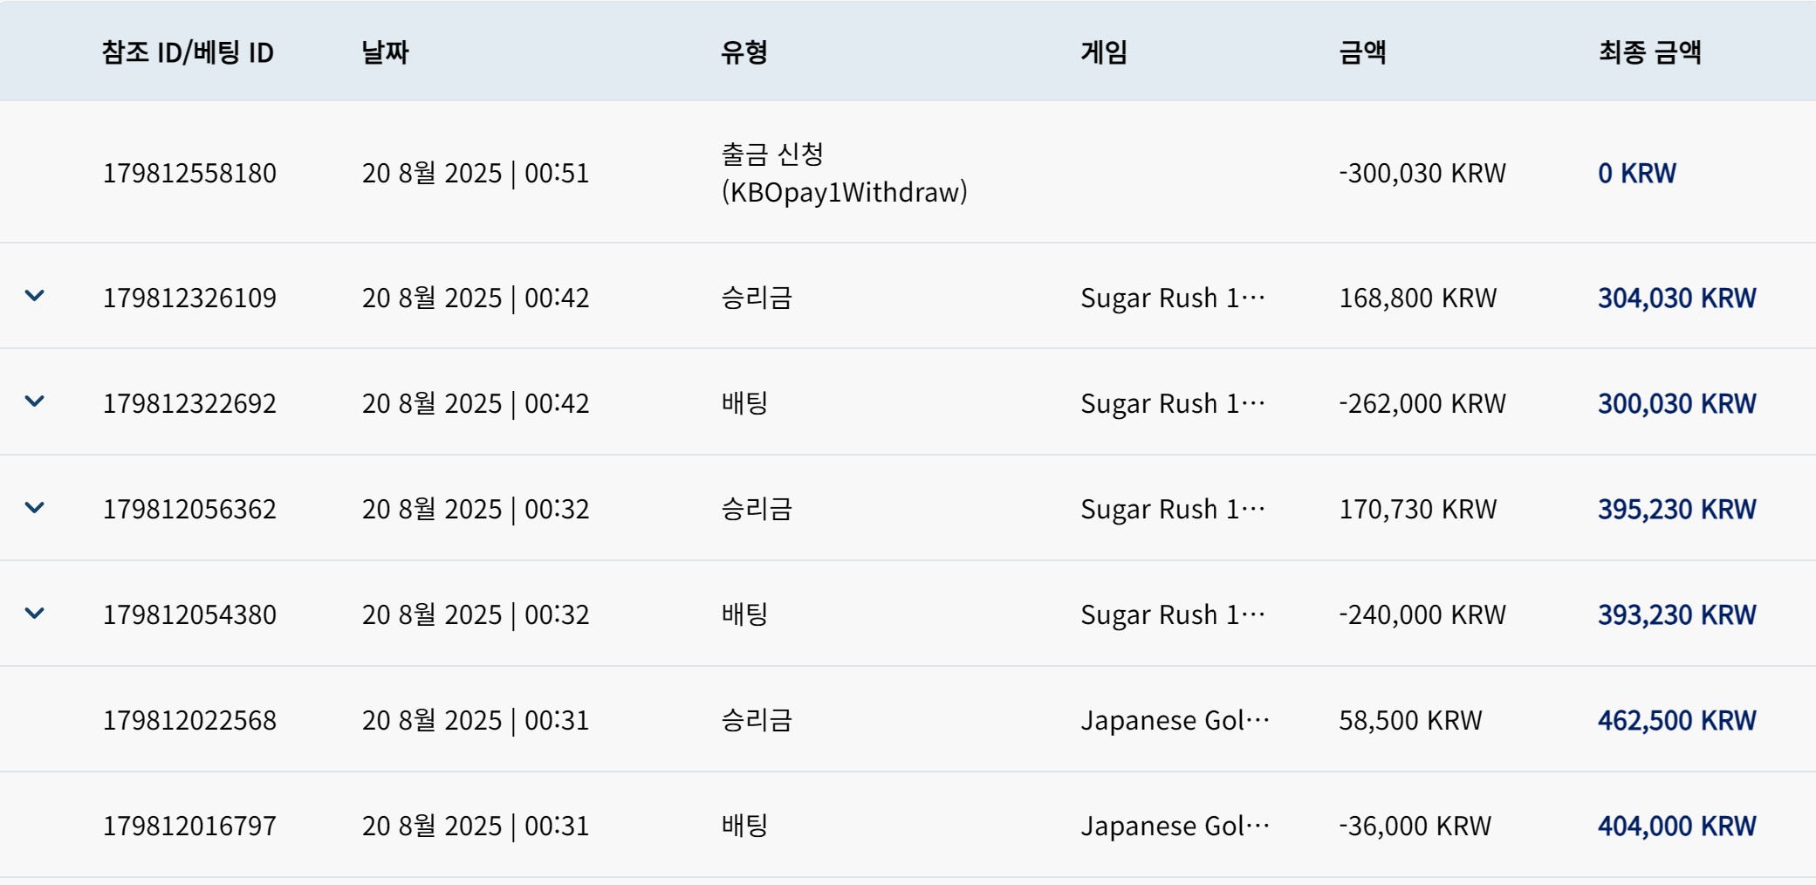Expand the chevron beside 179812056362
The width and height of the screenshot is (1816, 885).
click(34, 507)
